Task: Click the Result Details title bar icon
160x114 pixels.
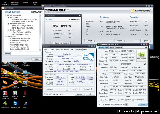Action: coord(3,8)
